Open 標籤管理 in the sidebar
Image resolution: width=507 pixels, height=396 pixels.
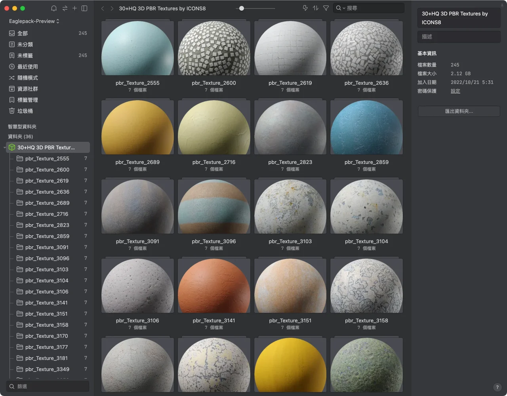(48, 100)
